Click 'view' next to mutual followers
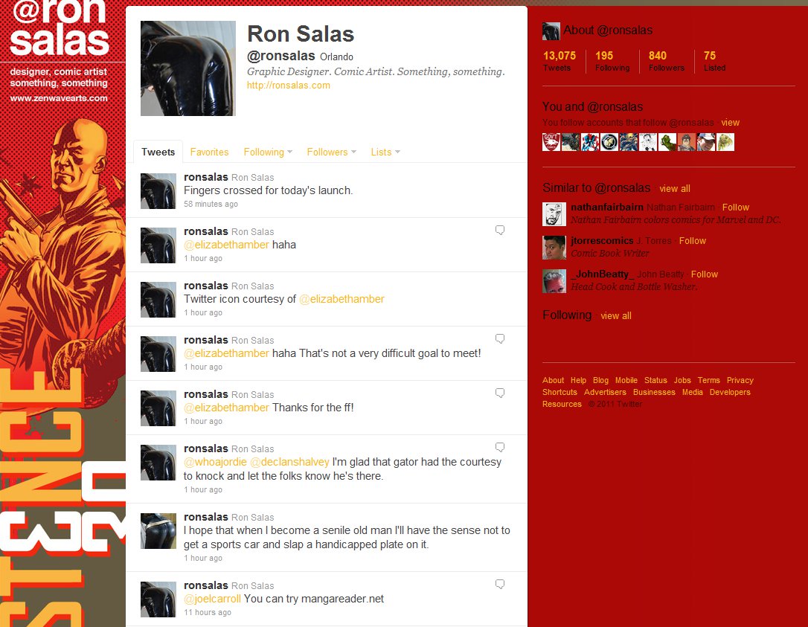808x627 pixels. coord(730,123)
